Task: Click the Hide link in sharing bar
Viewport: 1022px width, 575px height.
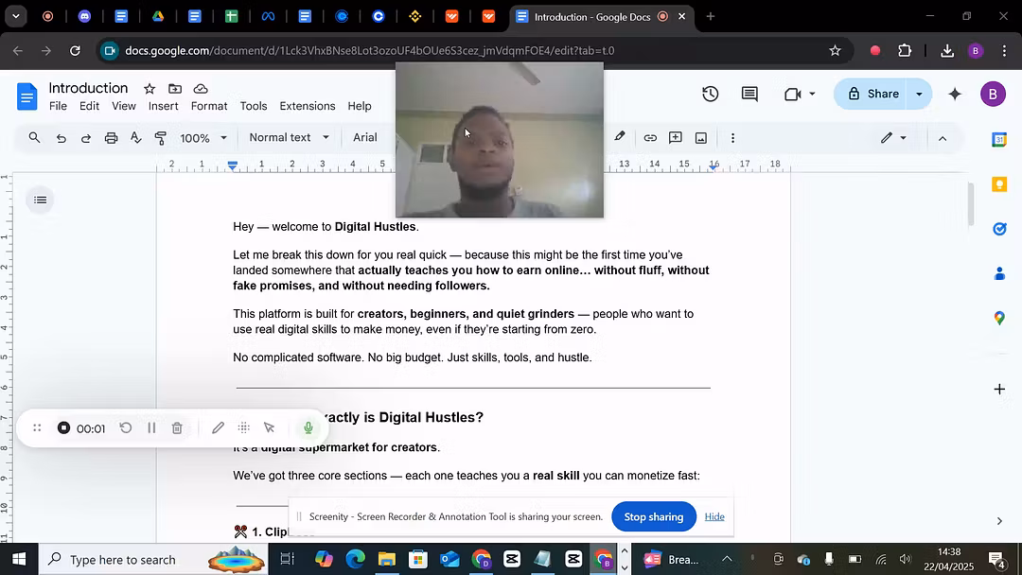Action: (x=714, y=516)
